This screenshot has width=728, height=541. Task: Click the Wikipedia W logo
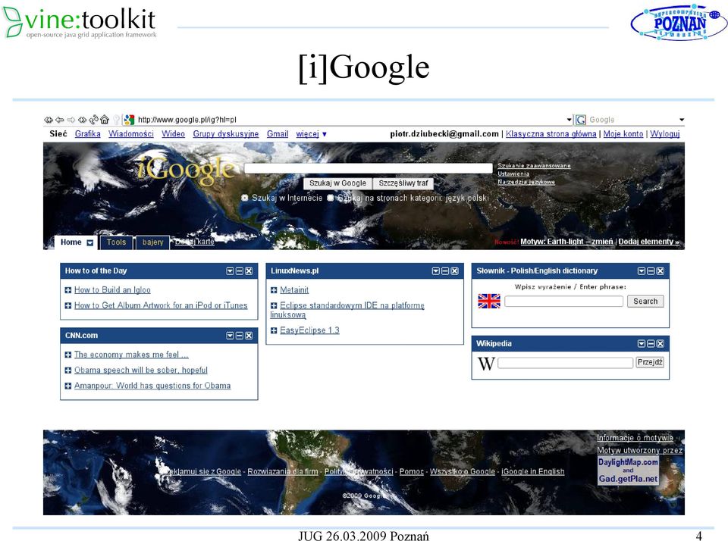tap(486, 363)
